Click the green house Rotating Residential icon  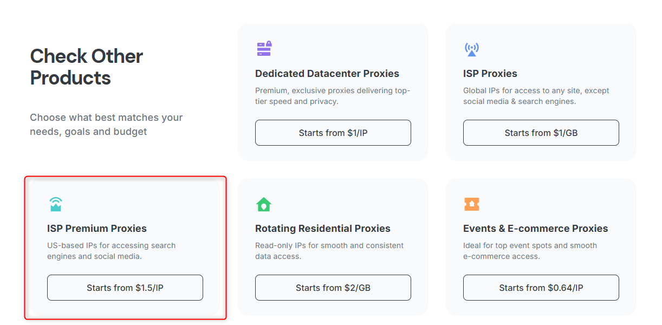(263, 204)
